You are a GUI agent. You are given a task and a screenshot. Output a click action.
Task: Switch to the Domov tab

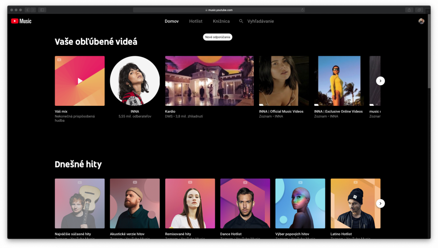(172, 21)
